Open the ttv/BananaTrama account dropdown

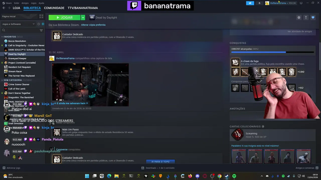point(281,3)
